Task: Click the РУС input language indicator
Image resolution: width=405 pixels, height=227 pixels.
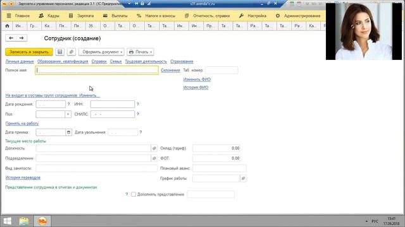Action: pyautogui.click(x=375, y=221)
